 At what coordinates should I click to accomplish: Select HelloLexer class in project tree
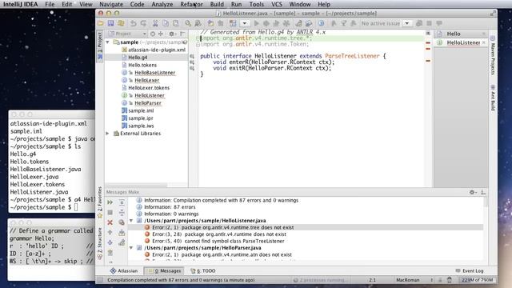point(141,80)
